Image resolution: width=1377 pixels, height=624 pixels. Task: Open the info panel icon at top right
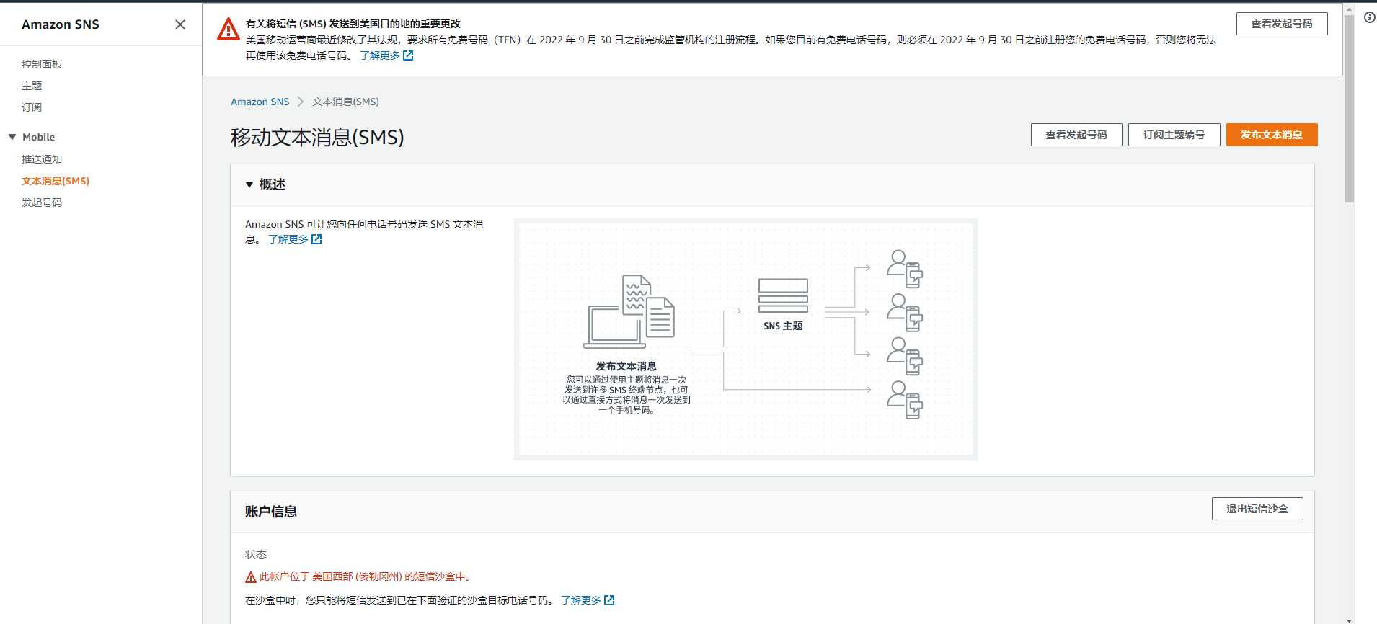(x=1369, y=17)
